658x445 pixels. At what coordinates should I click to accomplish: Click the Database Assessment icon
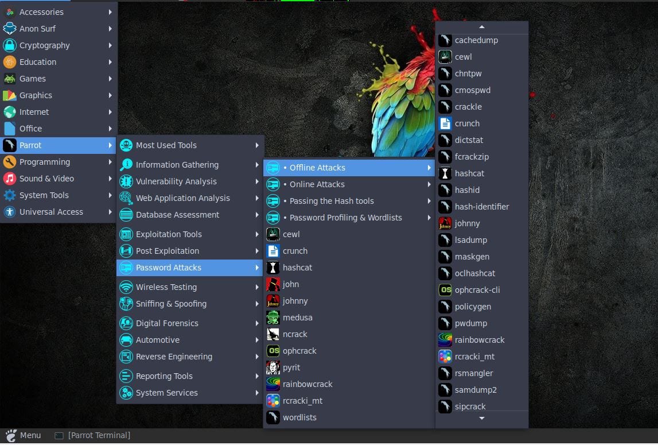tap(126, 215)
